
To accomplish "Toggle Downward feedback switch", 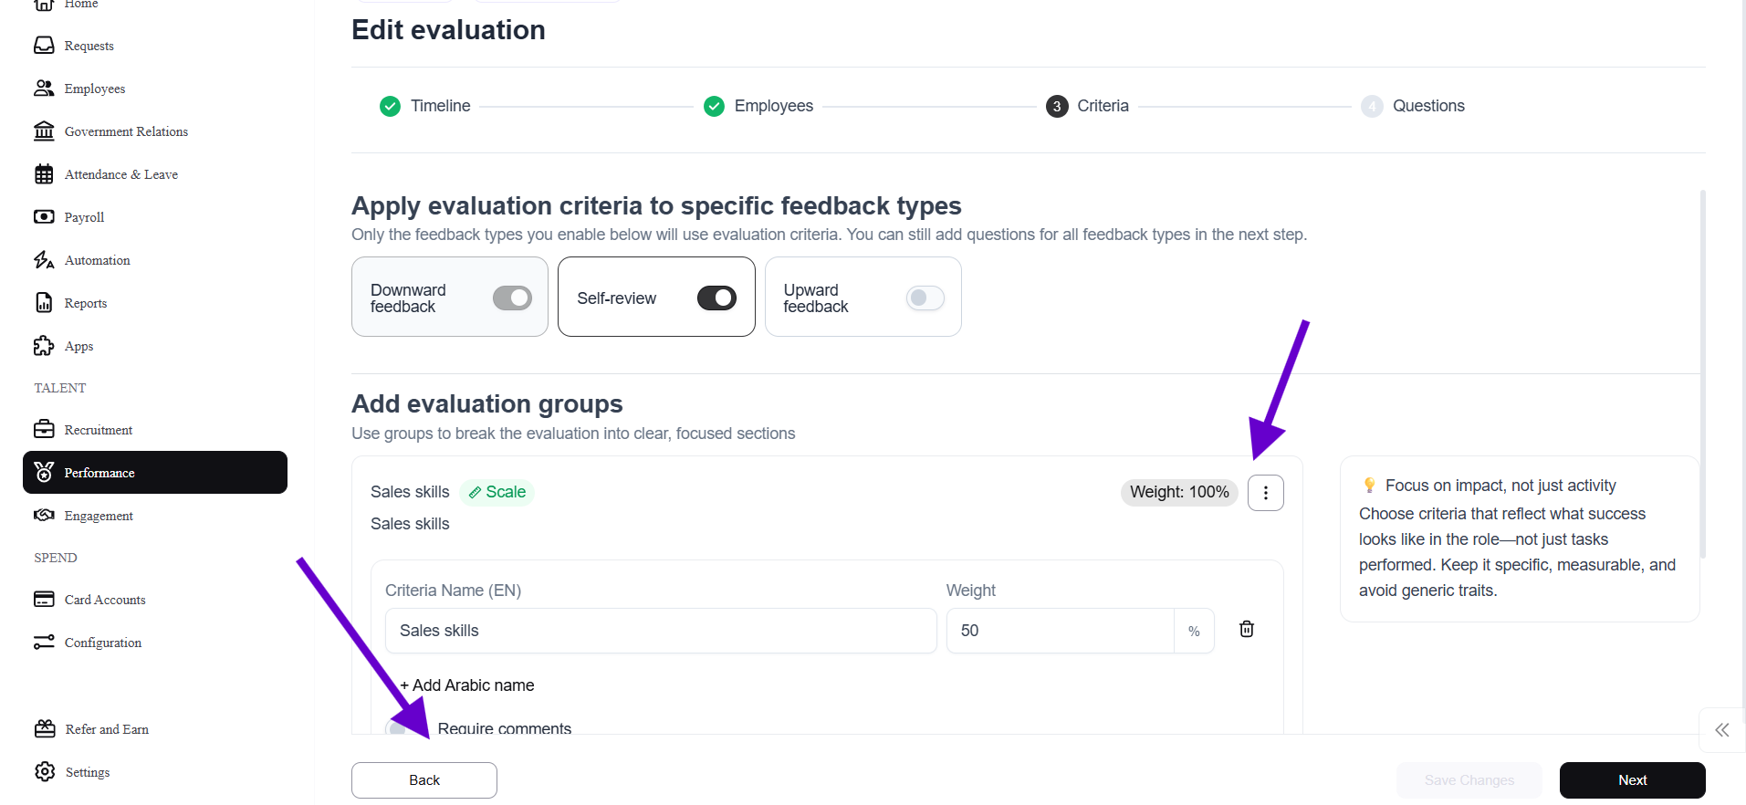I will pyautogui.click(x=512, y=298).
